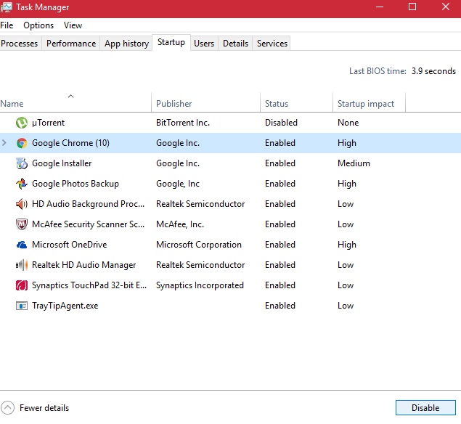Screen dimensions: 461x424
Task: Sort by the Publisher column header
Action: [205, 104]
